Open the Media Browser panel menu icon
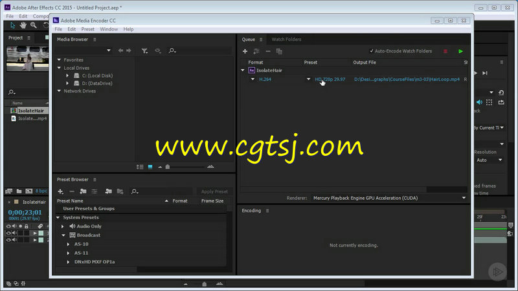 (95, 39)
